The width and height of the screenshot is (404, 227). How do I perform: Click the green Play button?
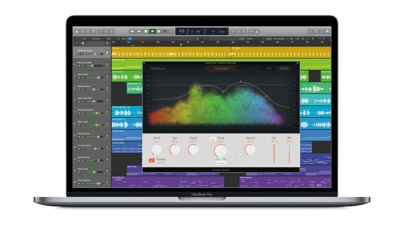(x=152, y=31)
